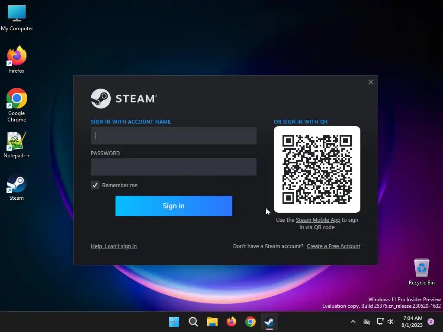Click the account name input field
The width and height of the screenshot is (443, 332).
(173, 135)
